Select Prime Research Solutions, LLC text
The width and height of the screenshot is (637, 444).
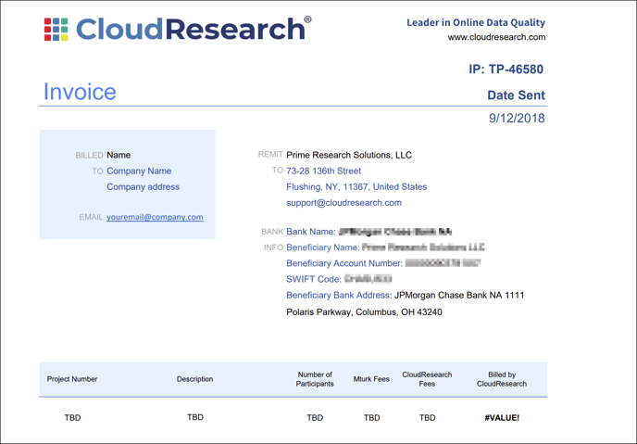349,155
